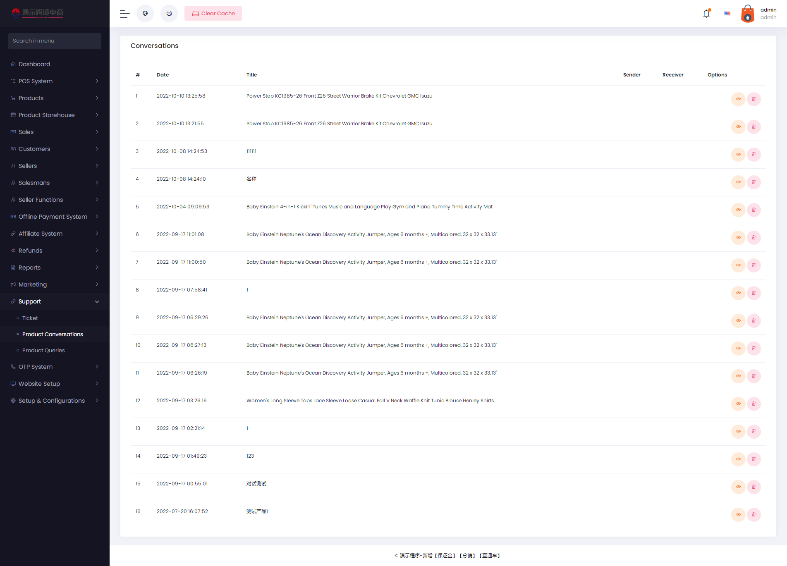Click the Clear Cache button
The image size is (787, 566).
click(213, 14)
